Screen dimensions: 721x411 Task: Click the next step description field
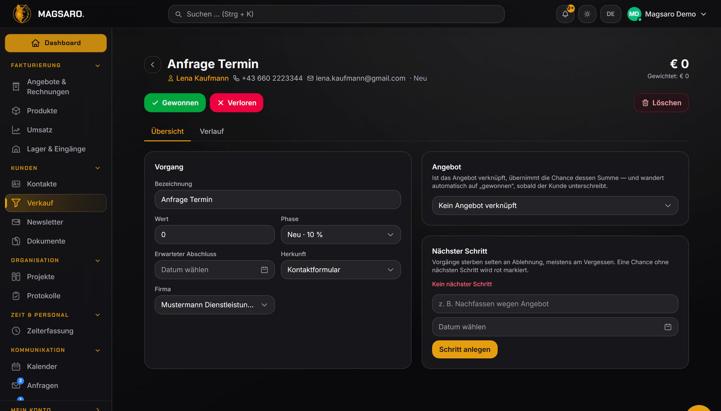click(555, 304)
